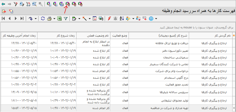Click the window with red arrow icon
Screen dimensions: 236x112
pos(145,19)
